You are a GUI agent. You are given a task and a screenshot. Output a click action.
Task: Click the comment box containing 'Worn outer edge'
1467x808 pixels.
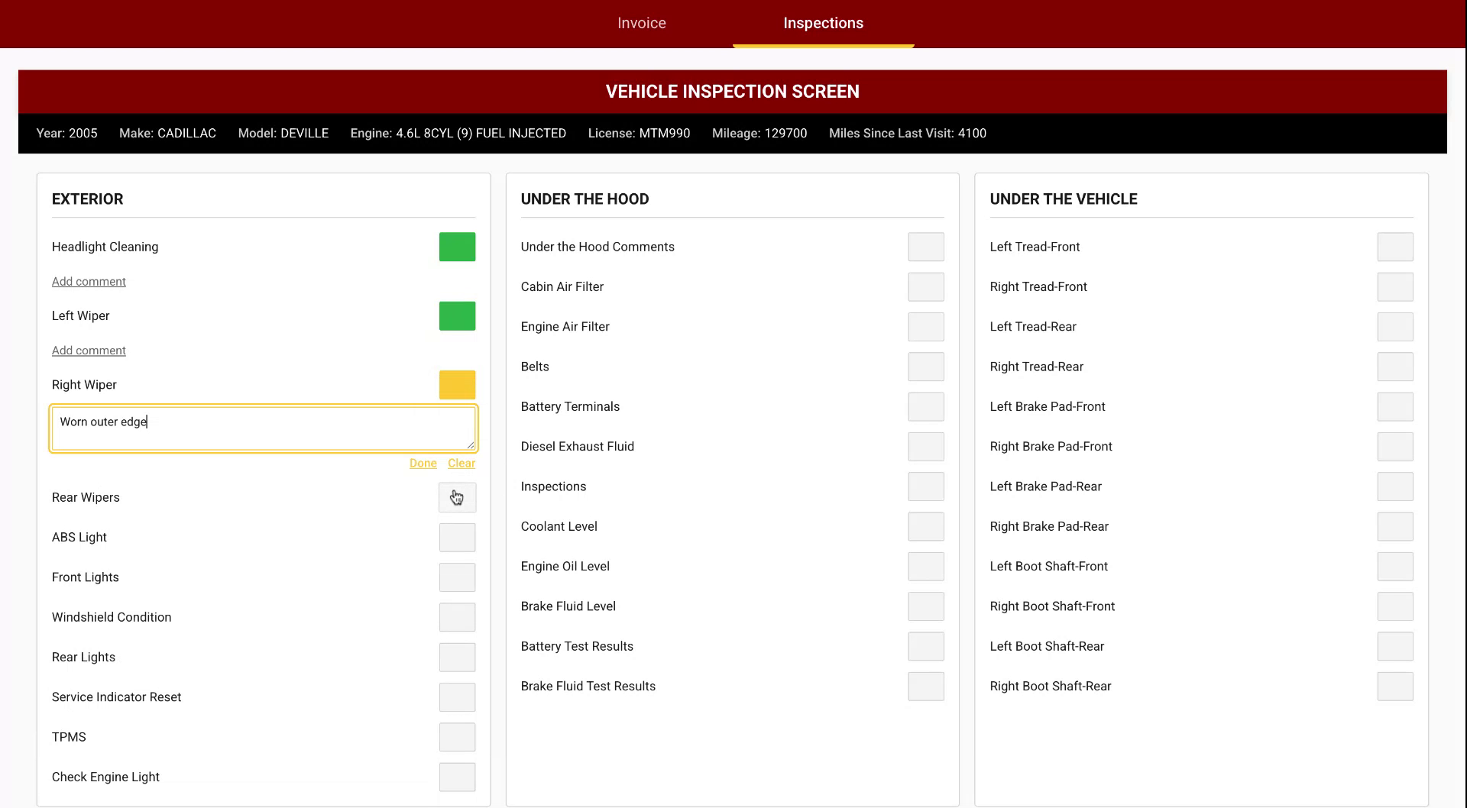263,428
